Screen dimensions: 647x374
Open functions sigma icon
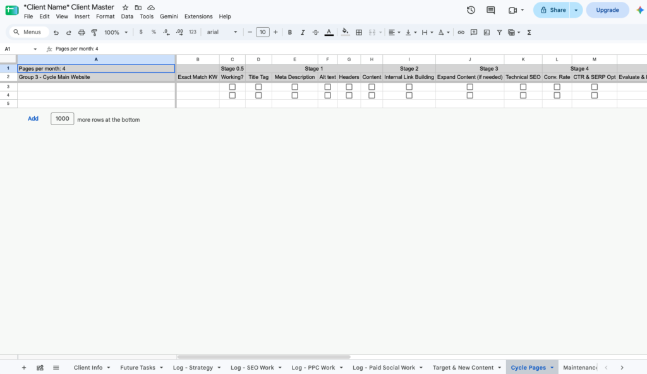[x=529, y=32]
